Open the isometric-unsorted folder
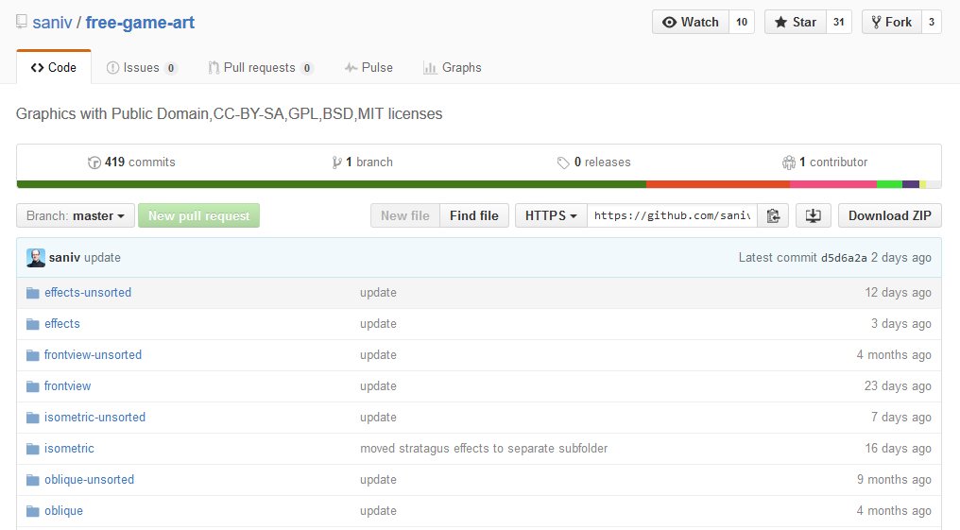960x530 pixels. point(94,418)
